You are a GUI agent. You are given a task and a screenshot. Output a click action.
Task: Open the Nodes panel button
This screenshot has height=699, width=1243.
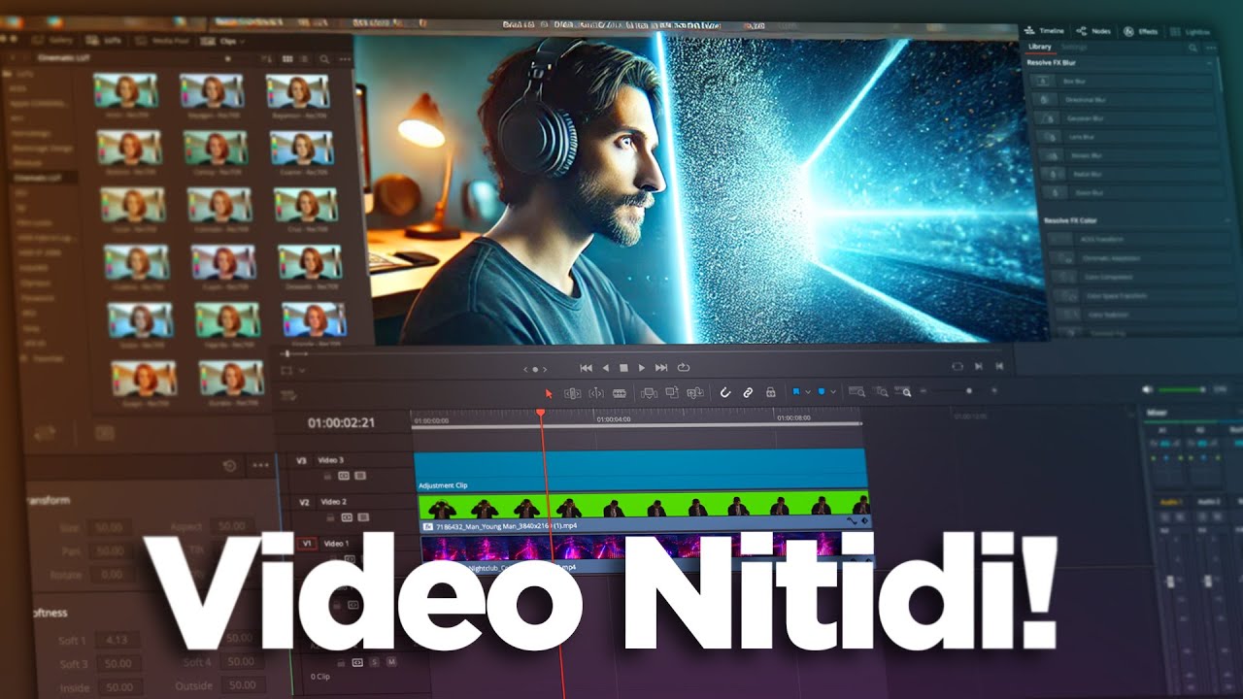1093,31
